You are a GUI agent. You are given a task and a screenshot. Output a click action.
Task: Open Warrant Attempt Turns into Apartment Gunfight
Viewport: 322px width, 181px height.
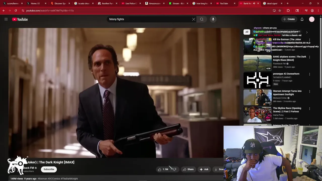pyautogui.click(x=287, y=93)
